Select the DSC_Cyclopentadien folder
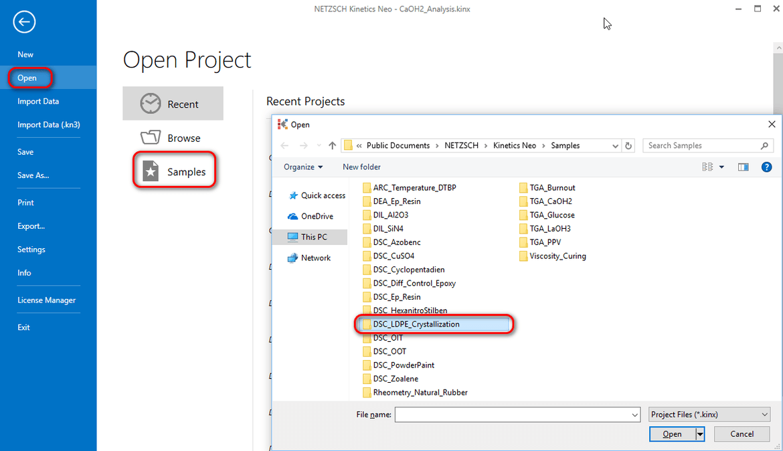 point(404,270)
